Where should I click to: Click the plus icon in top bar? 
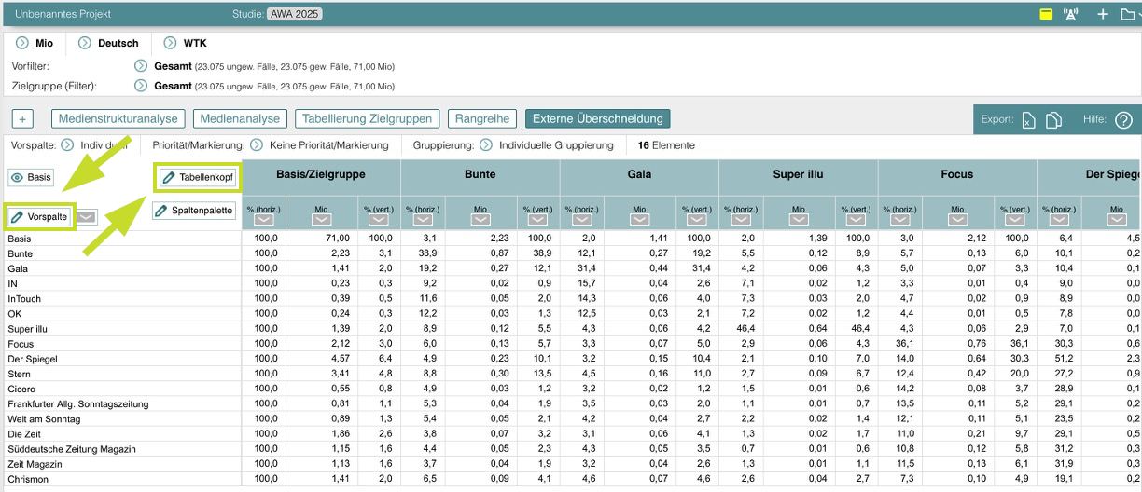(1103, 14)
